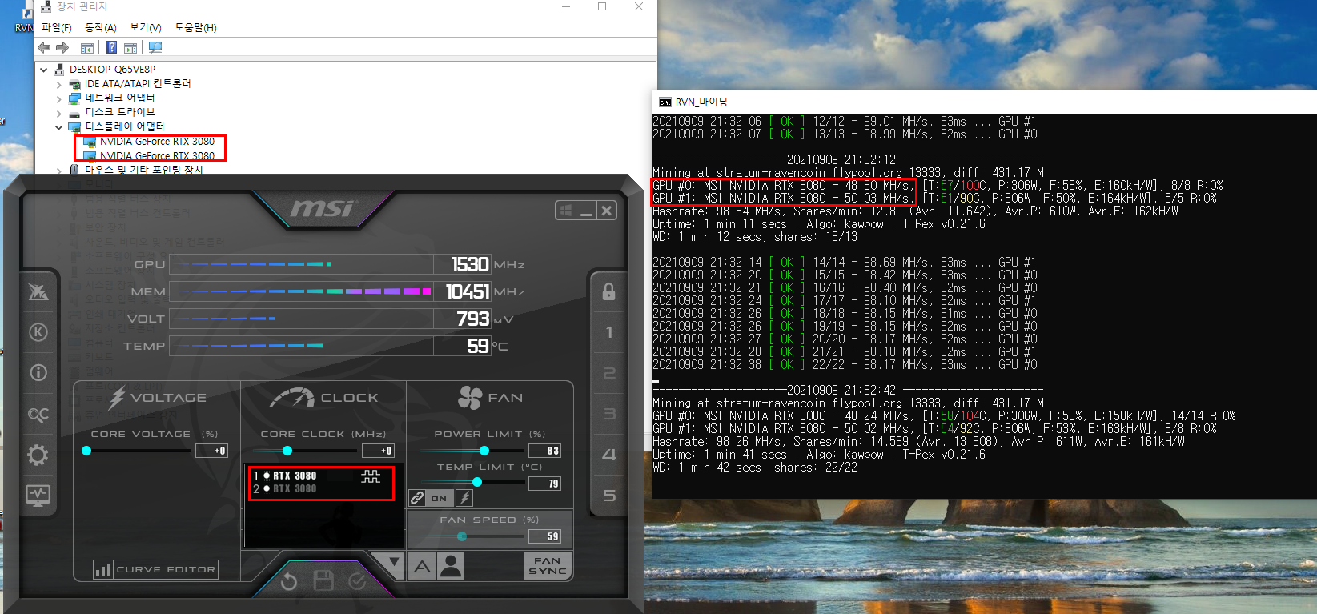
Task: Adjust the temp limit slider
Action: pyautogui.click(x=477, y=482)
